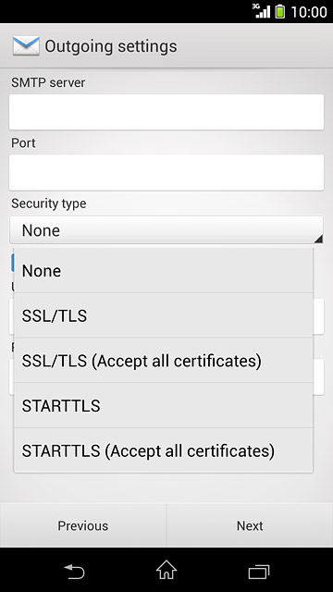Screen dimensions: 333x592
Task: Tap the Android back navigation icon
Action: (74, 572)
